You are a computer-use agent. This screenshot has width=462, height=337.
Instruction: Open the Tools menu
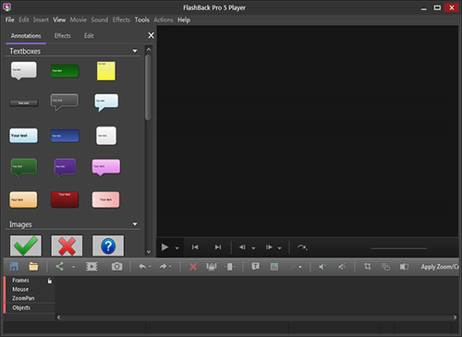pos(141,20)
